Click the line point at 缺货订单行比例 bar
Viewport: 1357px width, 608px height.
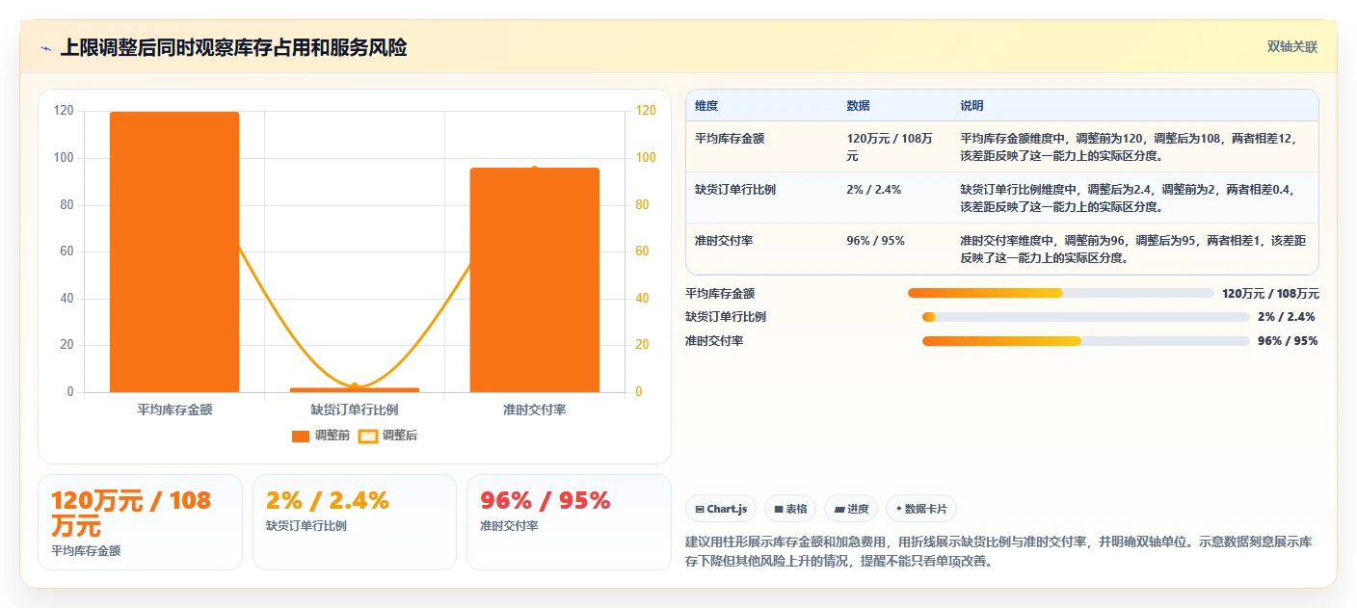[355, 386]
